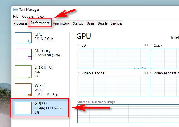Select the CPU usage graph thumbnail

tap(23, 37)
